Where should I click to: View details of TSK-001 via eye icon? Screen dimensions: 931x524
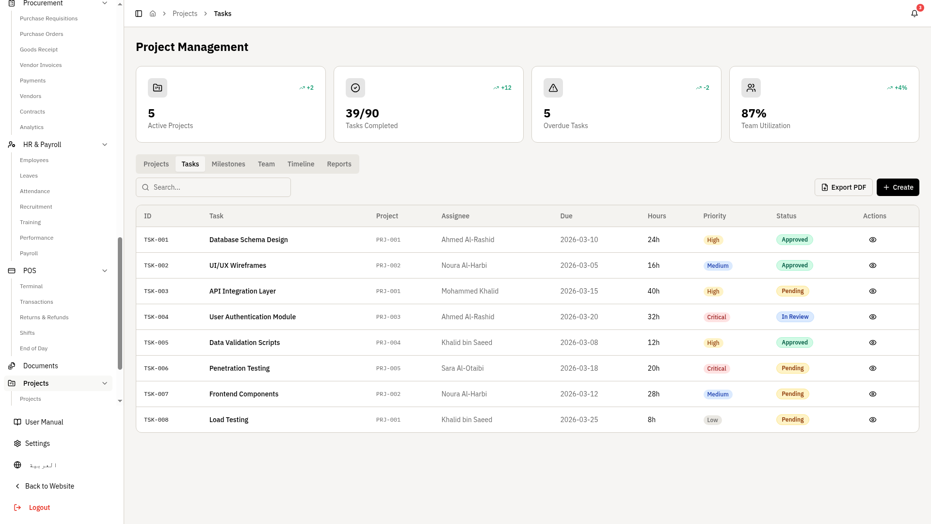point(873,240)
